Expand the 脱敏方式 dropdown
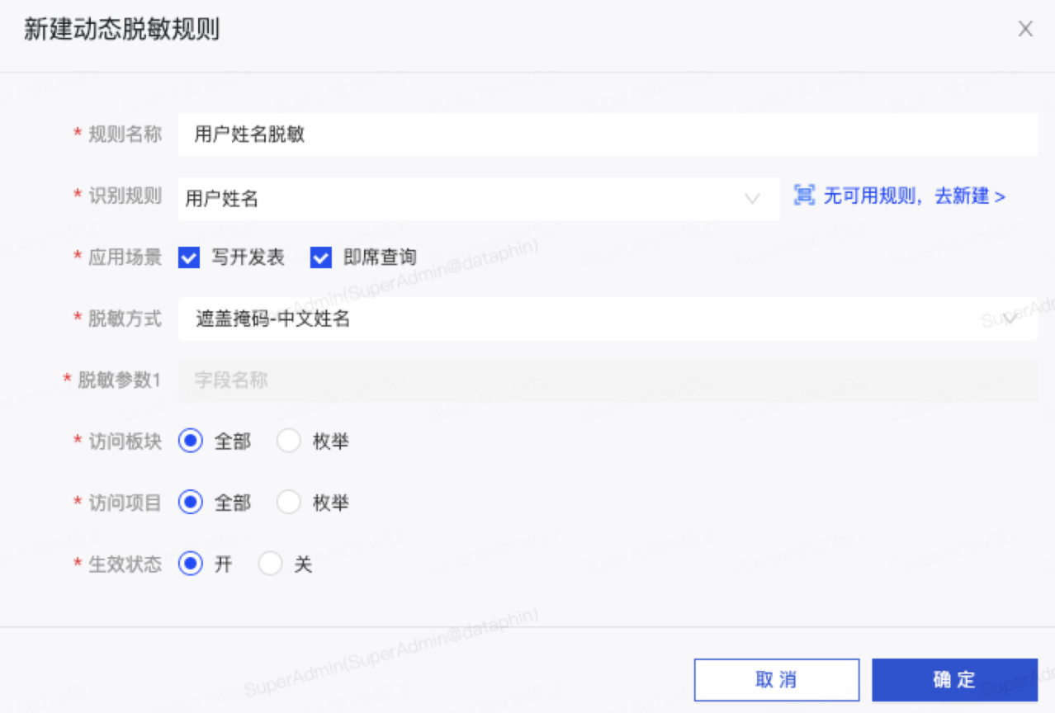Viewport: 1055px width, 713px height. (594, 319)
